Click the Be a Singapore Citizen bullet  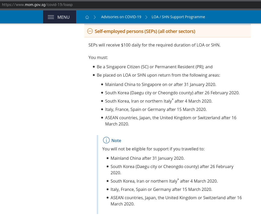155,67
